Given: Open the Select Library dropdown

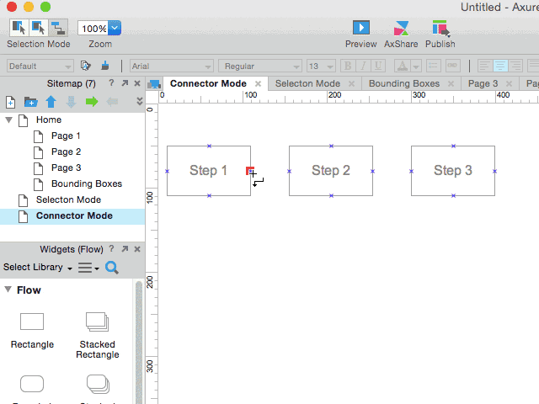Looking at the screenshot, I should click(x=37, y=268).
